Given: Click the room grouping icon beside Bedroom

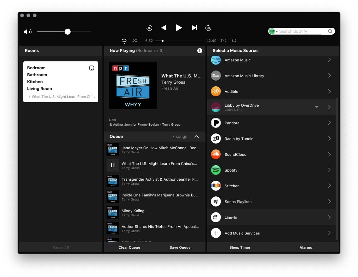Looking at the screenshot, I should [x=92, y=68].
